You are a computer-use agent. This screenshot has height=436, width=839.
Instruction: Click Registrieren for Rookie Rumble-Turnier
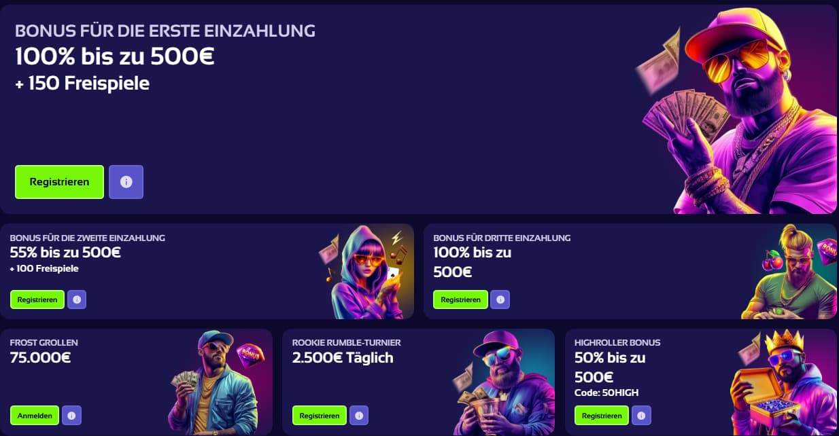point(320,416)
